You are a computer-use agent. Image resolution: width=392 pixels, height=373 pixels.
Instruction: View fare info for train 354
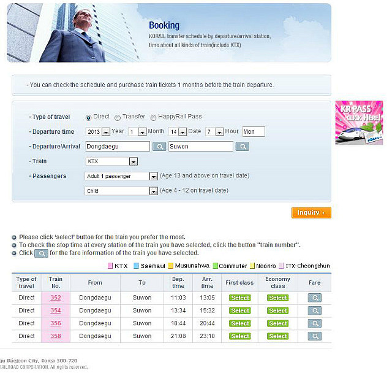pos(315,310)
